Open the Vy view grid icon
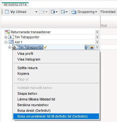The height and width of the screenshot is (122, 117). click(x=7, y=12)
